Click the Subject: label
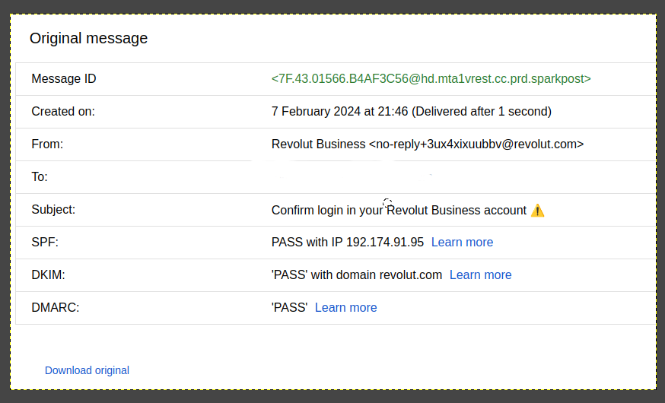Screen dimensions: 665x403 53,209
